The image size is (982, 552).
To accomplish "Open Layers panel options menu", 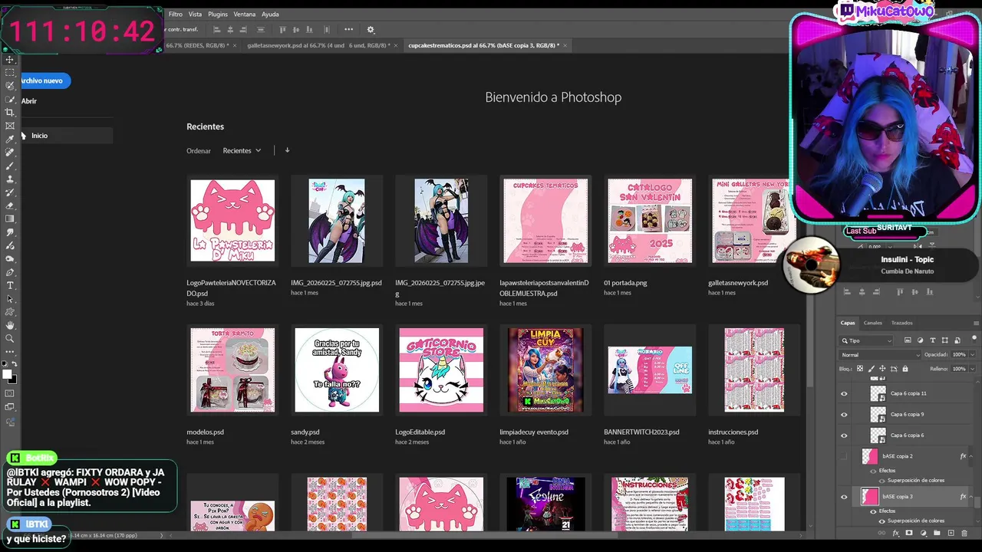I will [x=976, y=323].
